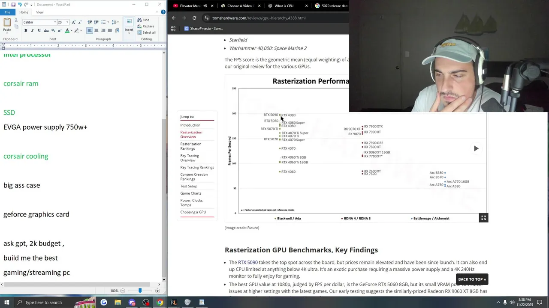Click Select all in WordPad
Screen dimensions: 549x308
(x=147, y=33)
